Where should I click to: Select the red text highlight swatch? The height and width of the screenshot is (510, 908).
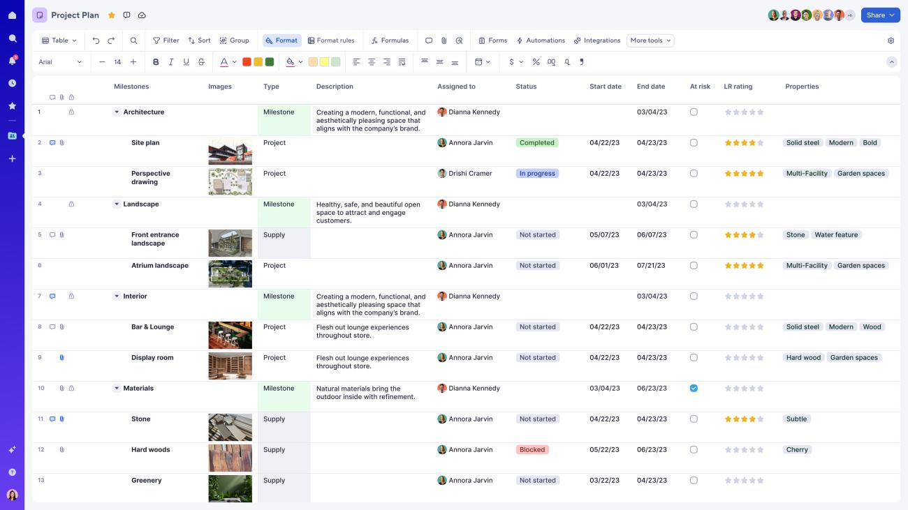pos(246,61)
